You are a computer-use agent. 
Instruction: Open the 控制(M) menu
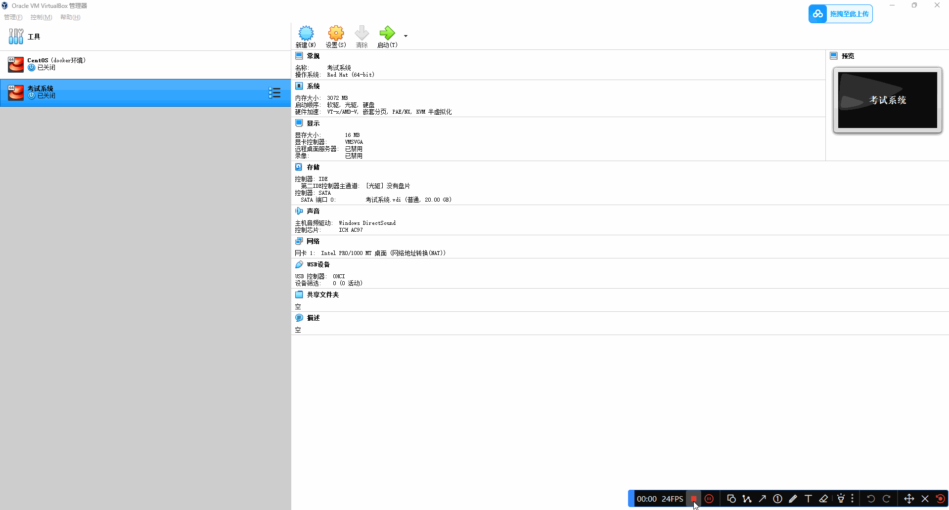tap(42, 17)
